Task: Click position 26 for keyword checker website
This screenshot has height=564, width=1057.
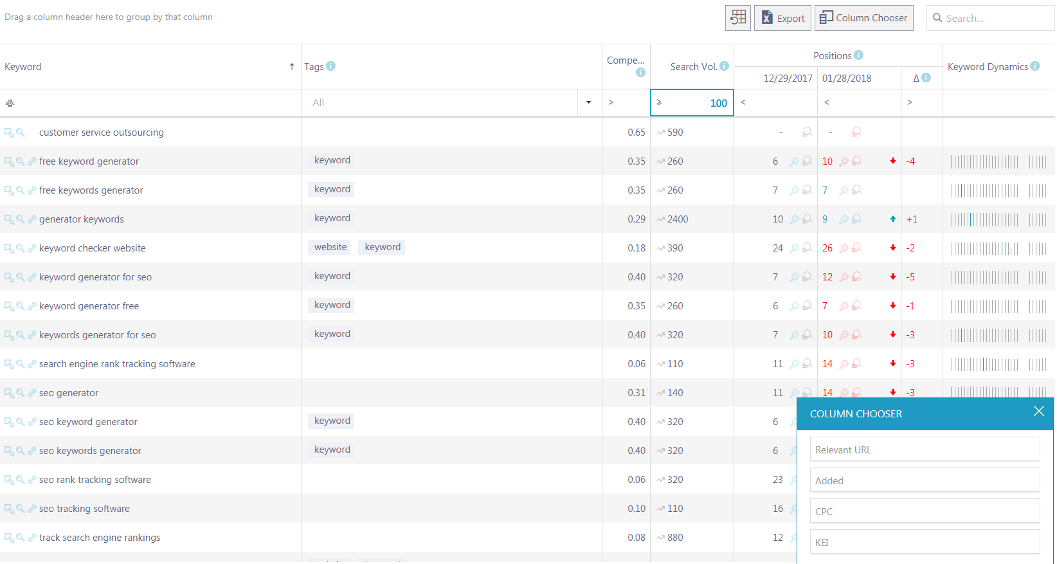Action: click(827, 248)
